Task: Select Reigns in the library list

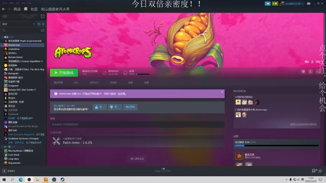Action: coord(12,98)
